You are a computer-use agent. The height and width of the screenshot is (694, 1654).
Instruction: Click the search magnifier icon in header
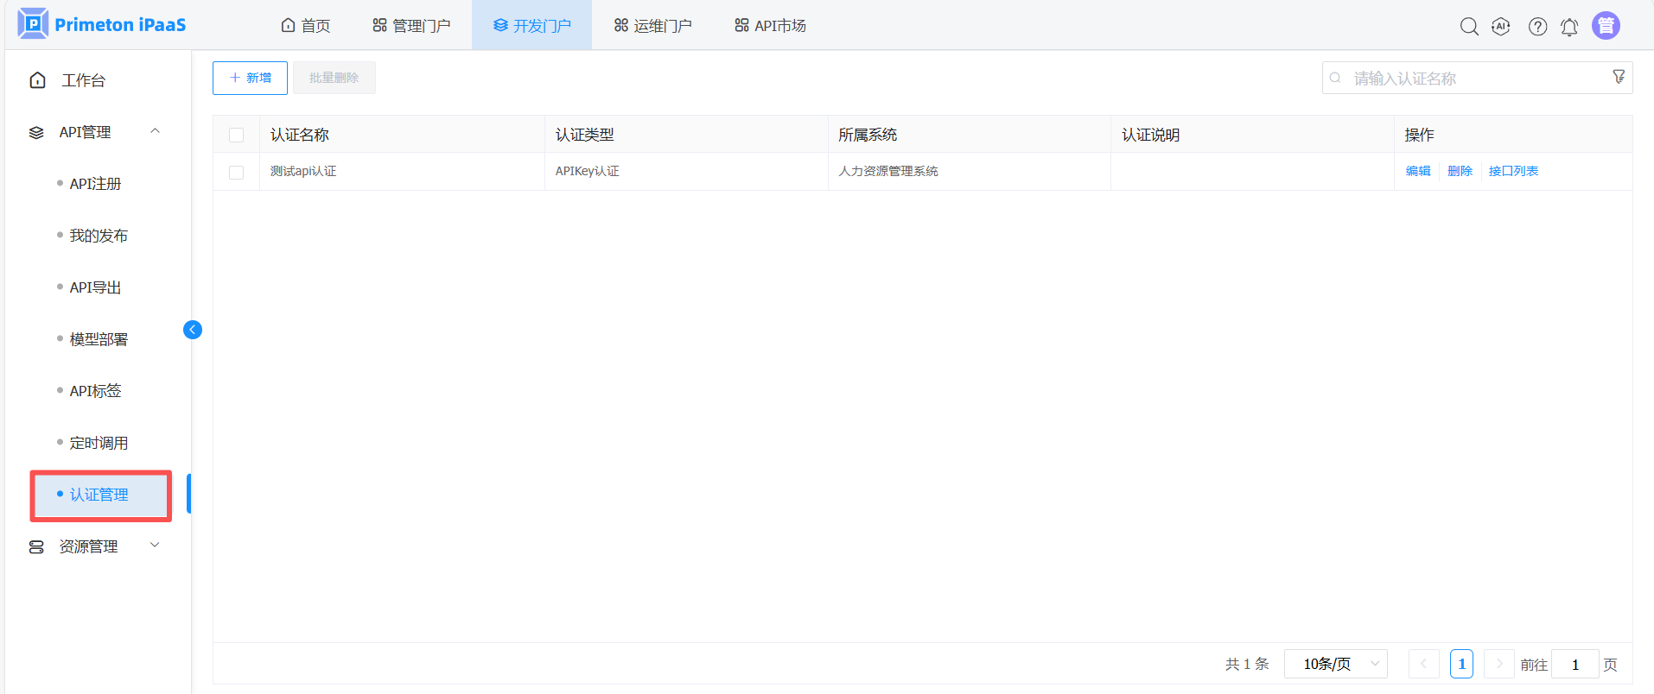tap(1468, 27)
